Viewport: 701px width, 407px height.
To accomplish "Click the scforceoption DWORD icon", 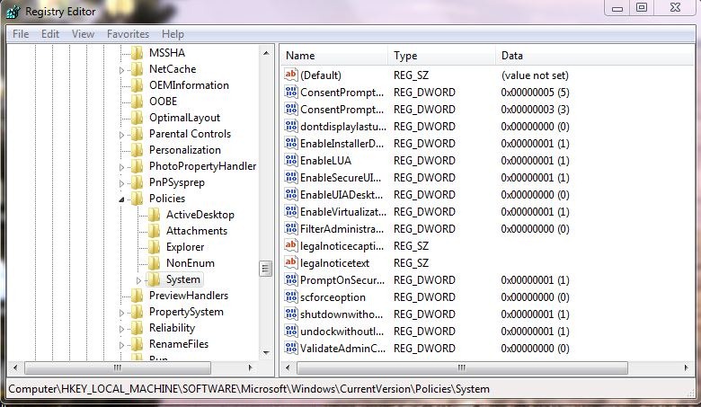I will tap(290, 296).
